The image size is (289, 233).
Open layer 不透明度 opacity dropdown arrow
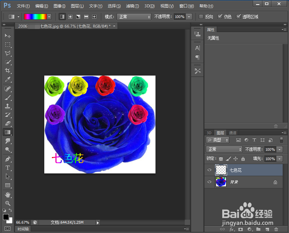pos(280,149)
